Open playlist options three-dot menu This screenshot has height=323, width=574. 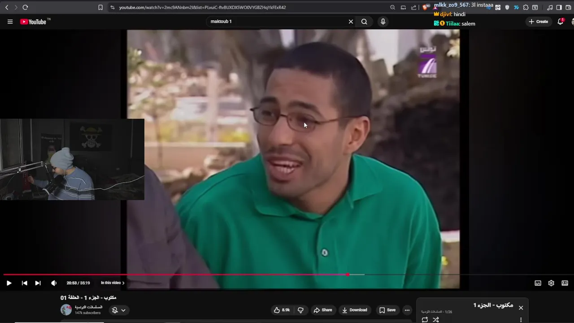click(x=521, y=320)
